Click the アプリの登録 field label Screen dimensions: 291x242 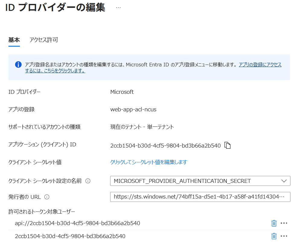click(21, 110)
